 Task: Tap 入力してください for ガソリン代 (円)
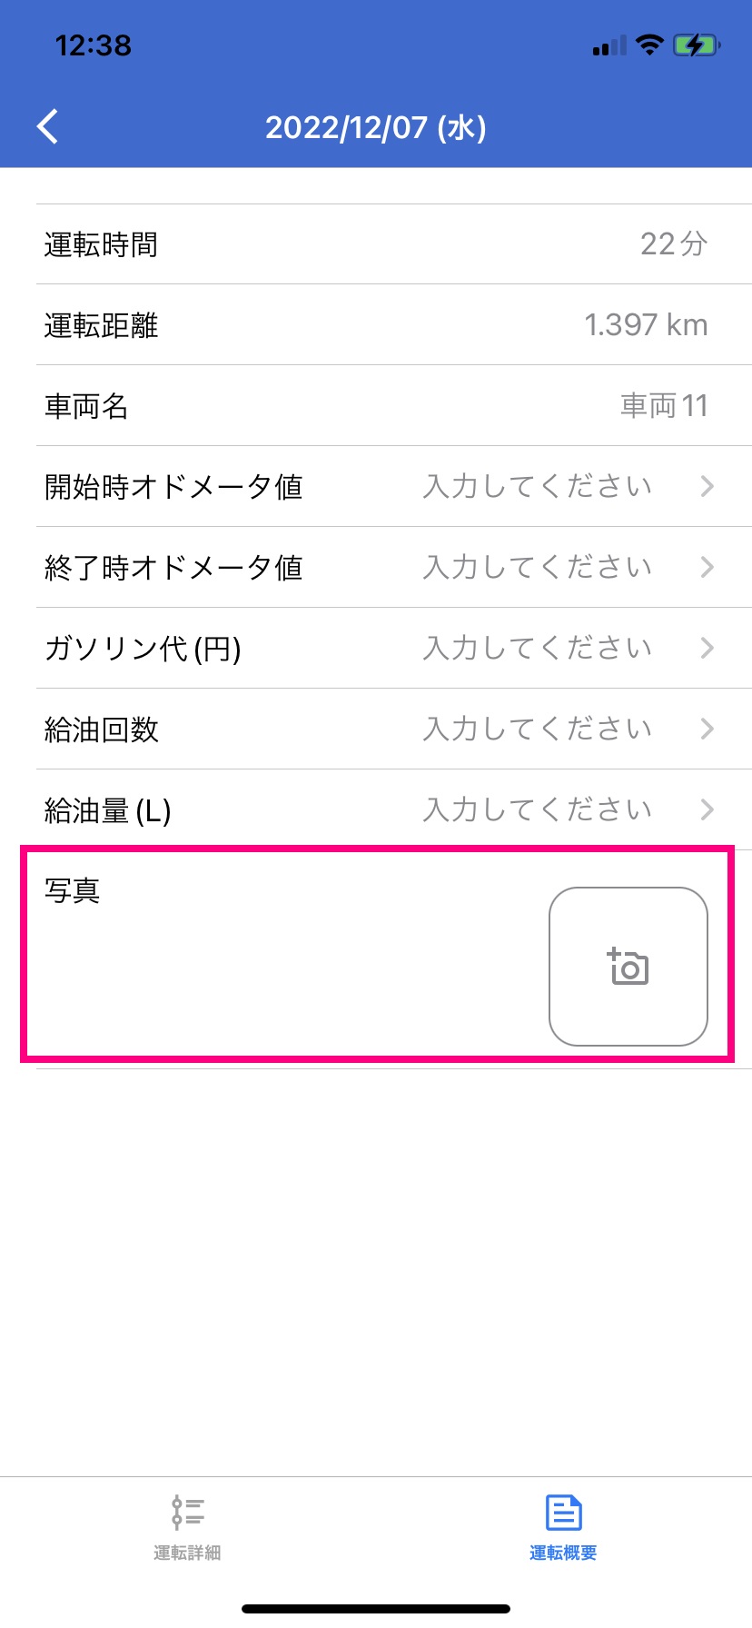538,648
